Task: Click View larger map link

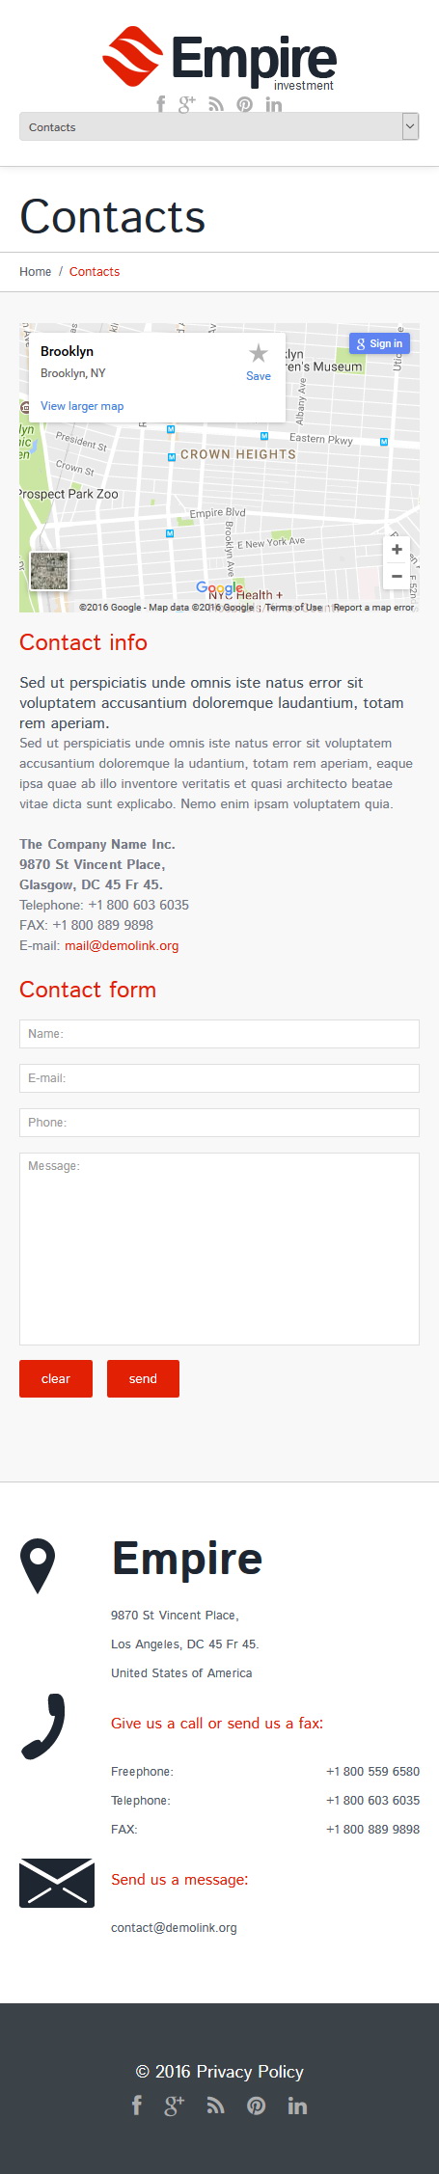Action: point(82,406)
